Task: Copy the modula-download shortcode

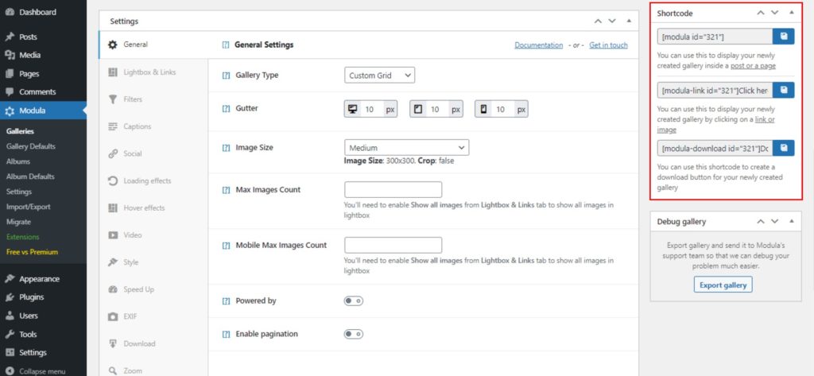Action: (x=784, y=148)
